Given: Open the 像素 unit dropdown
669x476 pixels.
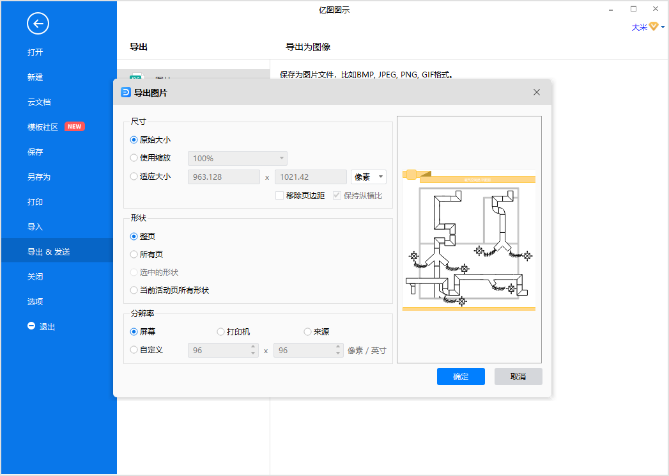Looking at the screenshot, I should click(x=369, y=177).
